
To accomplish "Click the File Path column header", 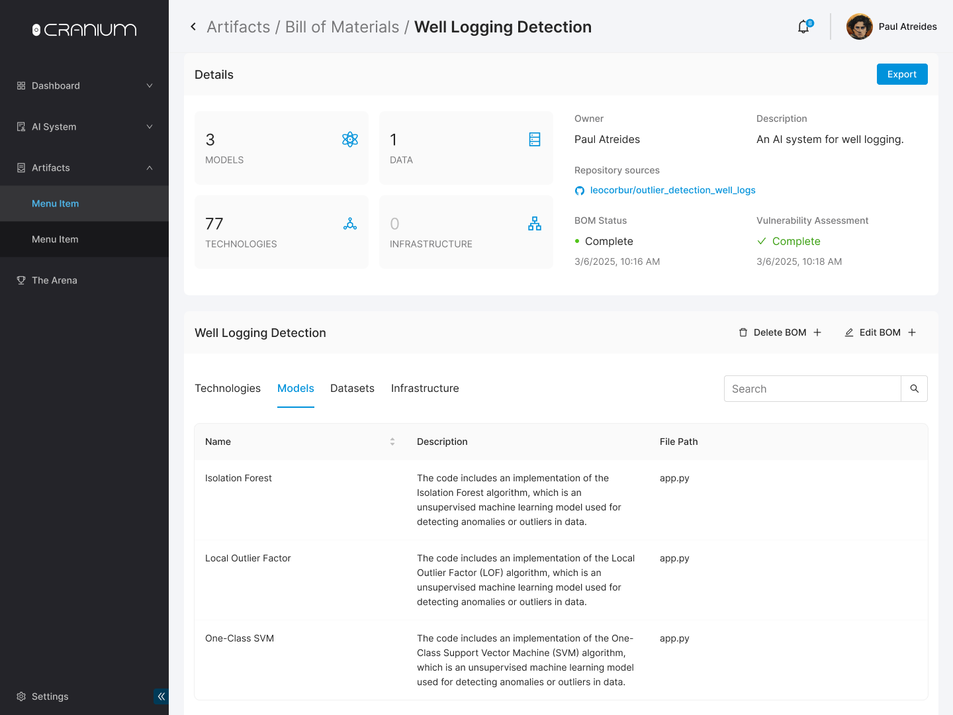I will 679,442.
